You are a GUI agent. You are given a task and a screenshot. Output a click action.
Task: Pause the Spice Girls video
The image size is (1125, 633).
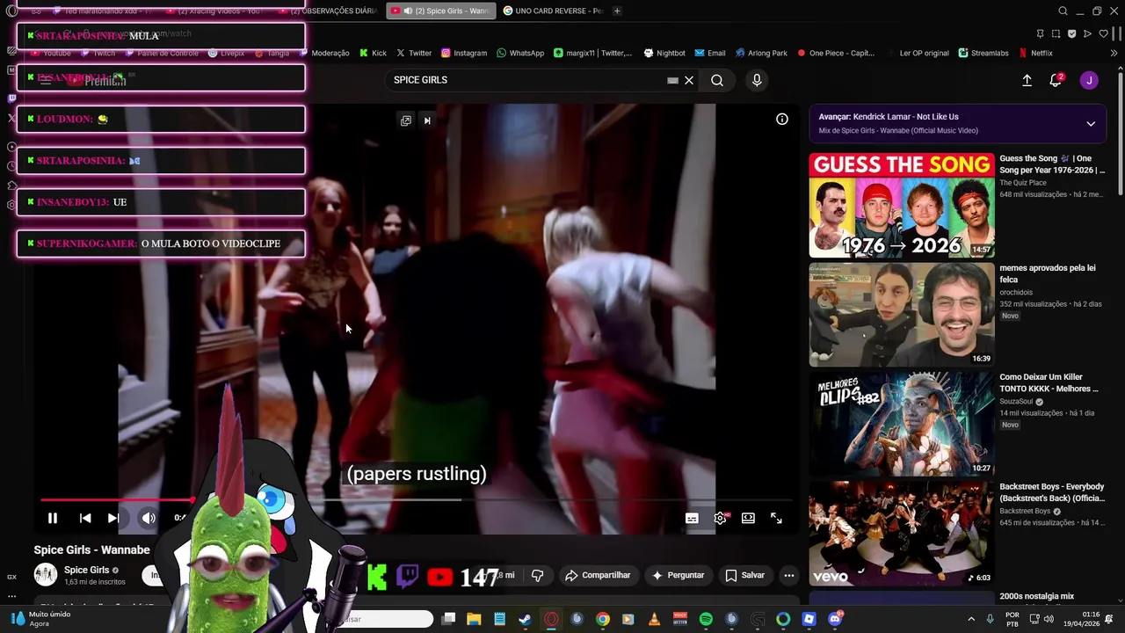click(52, 519)
